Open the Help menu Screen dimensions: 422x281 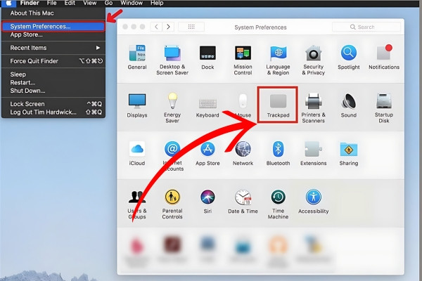coord(157,3)
